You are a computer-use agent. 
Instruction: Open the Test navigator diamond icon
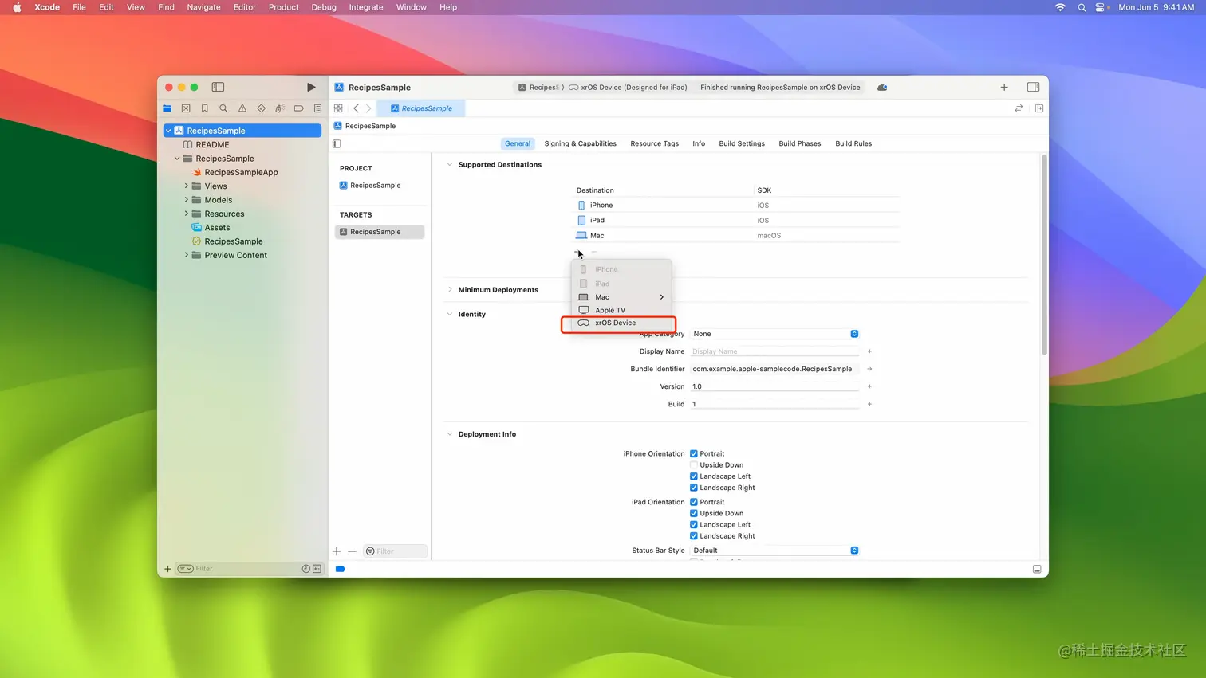(x=261, y=108)
